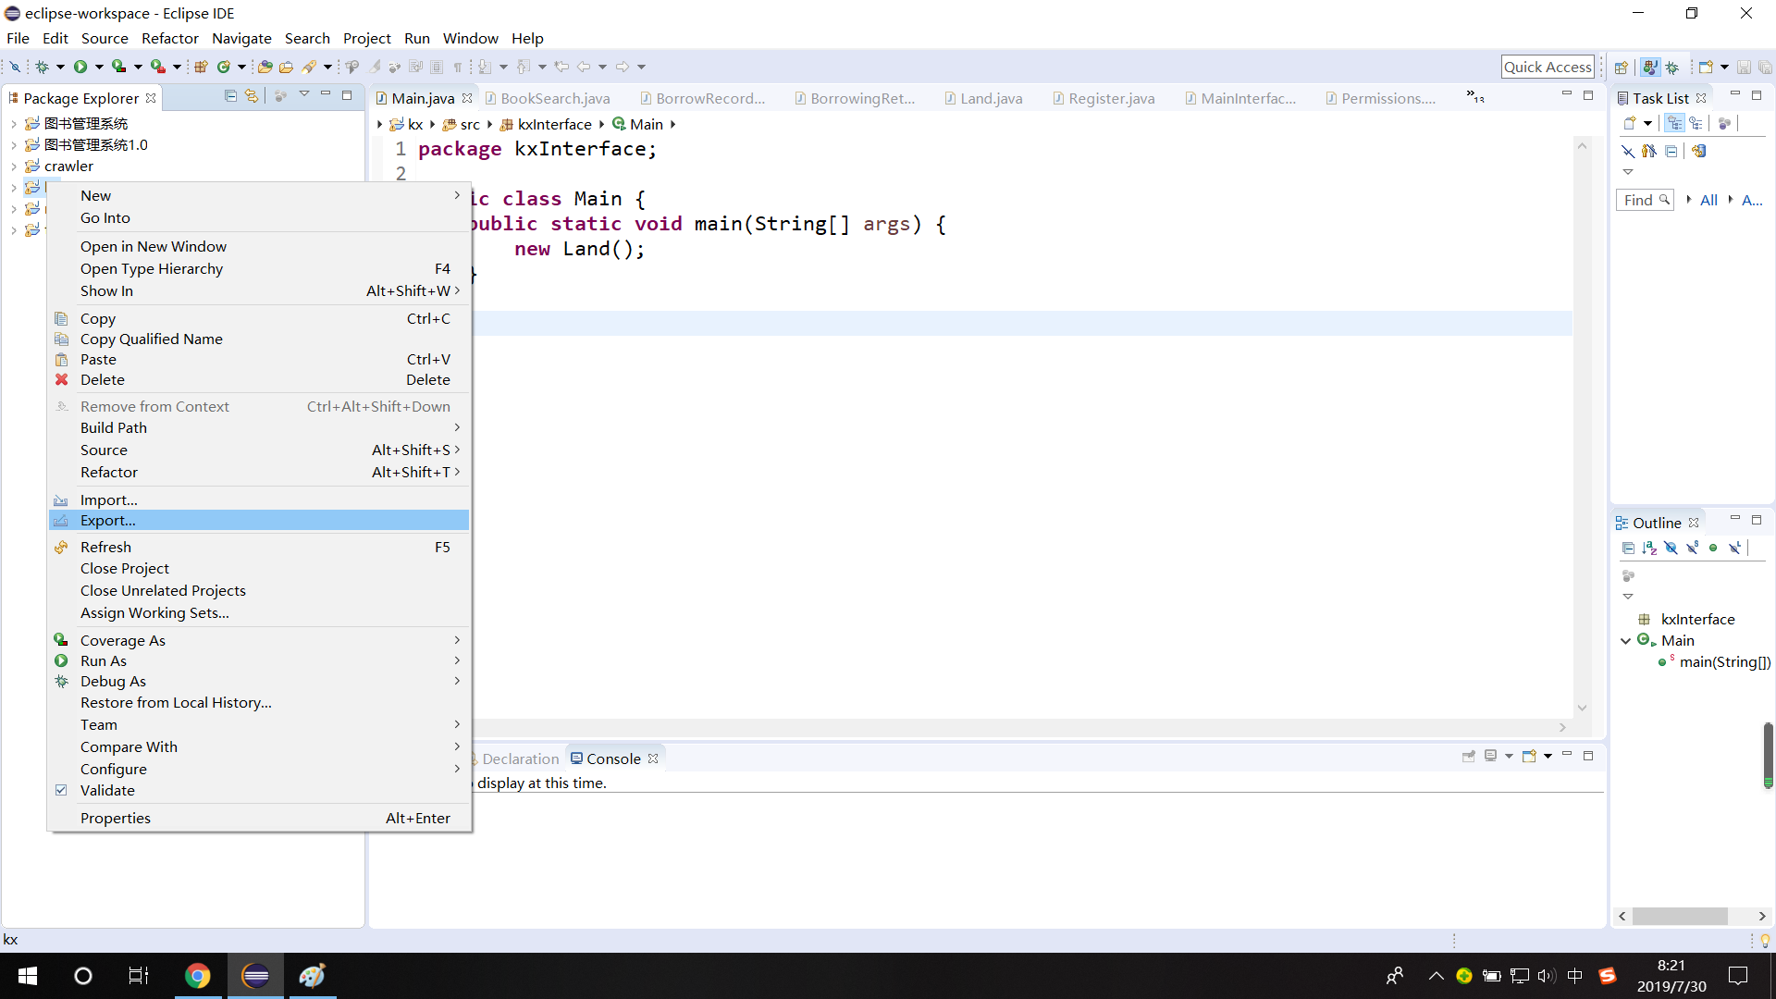1776x999 pixels.
Task: Toggle the Validate checkbox menu item
Action: tap(107, 790)
